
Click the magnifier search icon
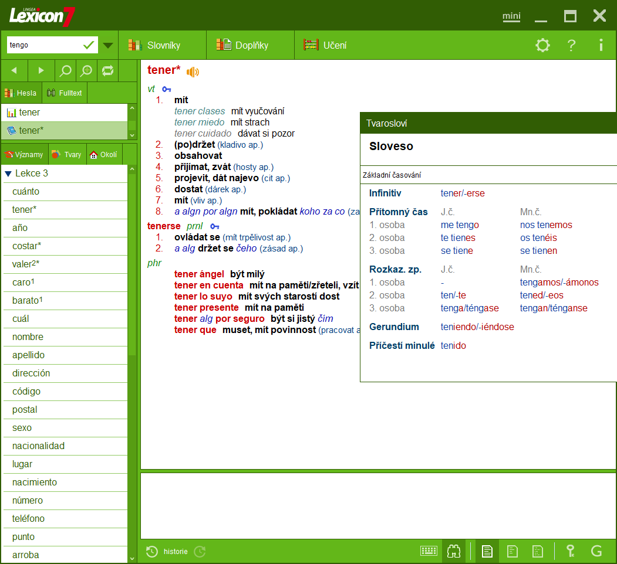tap(65, 70)
